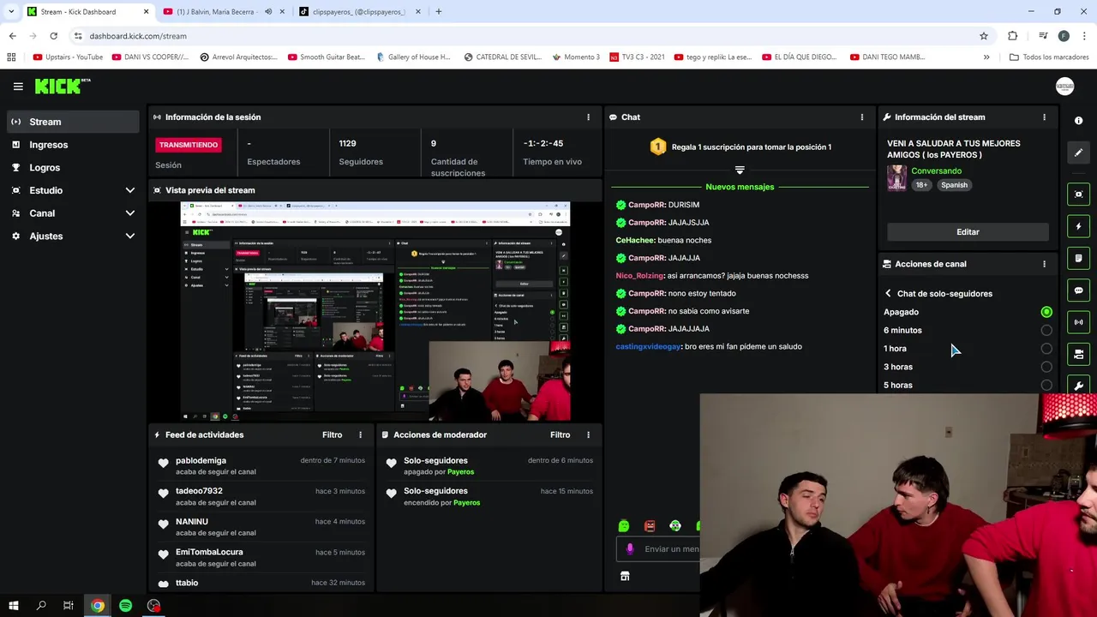Click Chrome icon in the taskbar
This screenshot has width=1097, height=617.
pos(98,606)
